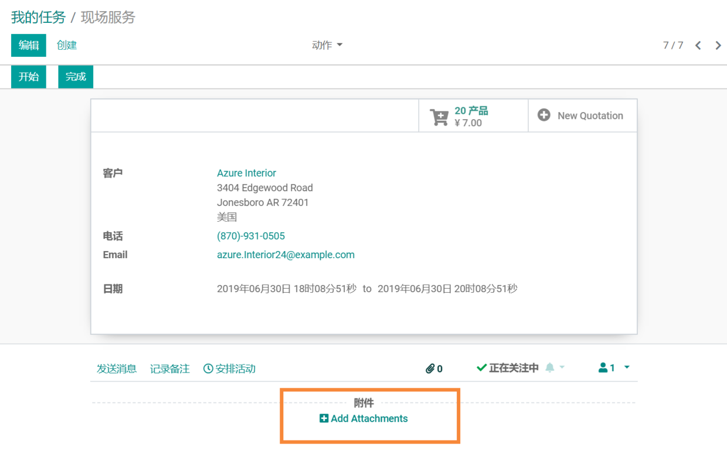This screenshot has width=727, height=457.
Task: Toggle 正在关注中 following status
Action: pos(508,368)
